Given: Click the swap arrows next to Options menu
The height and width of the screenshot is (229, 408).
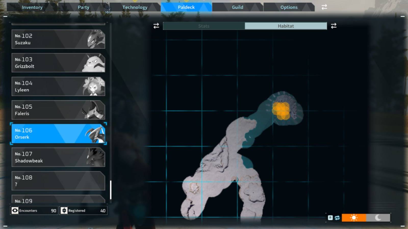Looking at the screenshot, I should tap(324, 7).
